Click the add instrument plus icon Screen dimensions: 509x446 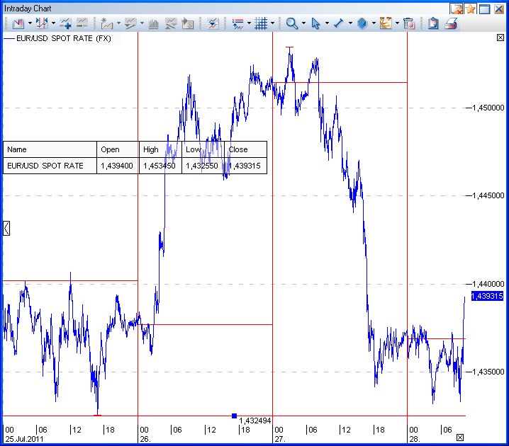[65, 23]
